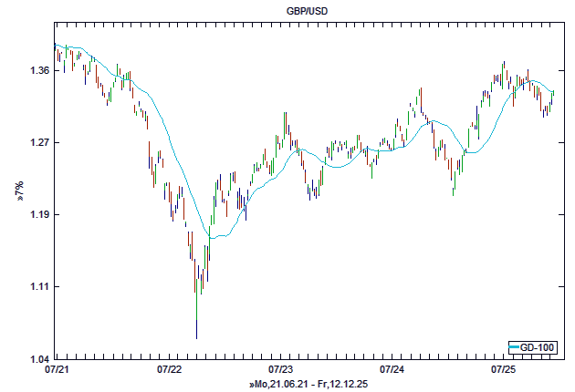Screen dimensions: 575x392
Task: Select the GD-100 legend label
Action: pyautogui.click(x=538, y=347)
